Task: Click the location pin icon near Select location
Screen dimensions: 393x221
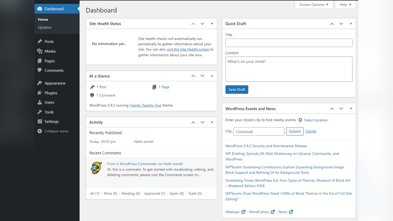Action: [x=300, y=120]
